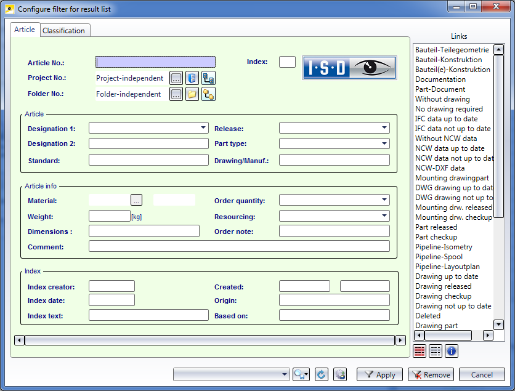Click the red table icon below Links list
This screenshot has width=515, height=391.
[x=420, y=351]
